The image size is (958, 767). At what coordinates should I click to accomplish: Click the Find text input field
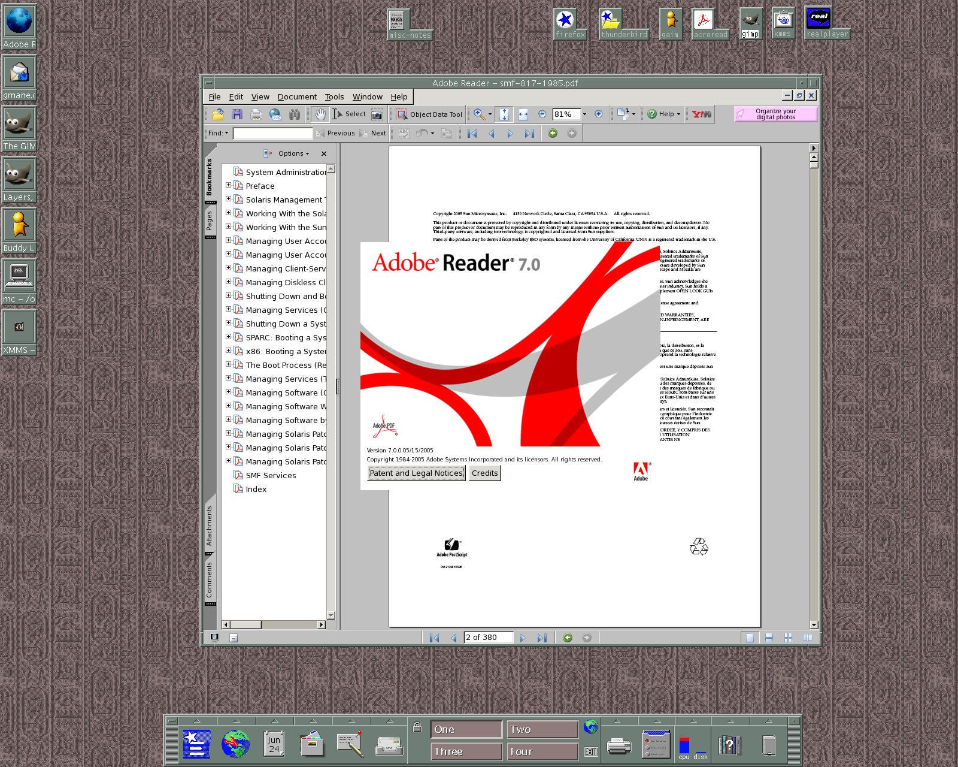click(x=272, y=133)
